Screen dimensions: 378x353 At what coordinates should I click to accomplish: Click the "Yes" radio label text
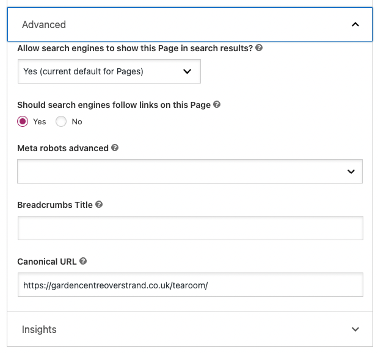coord(40,122)
